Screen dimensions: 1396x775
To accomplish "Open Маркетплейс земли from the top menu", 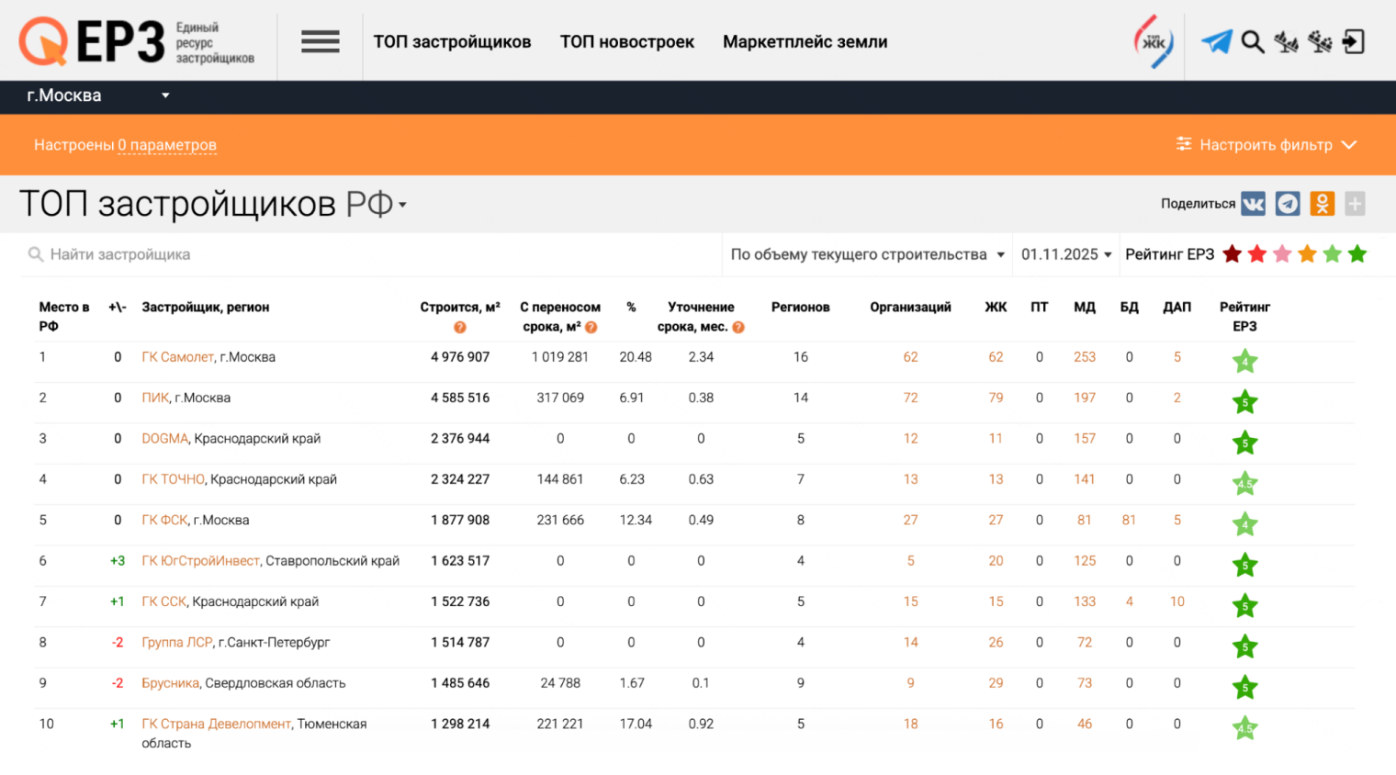I will click(x=805, y=41).
